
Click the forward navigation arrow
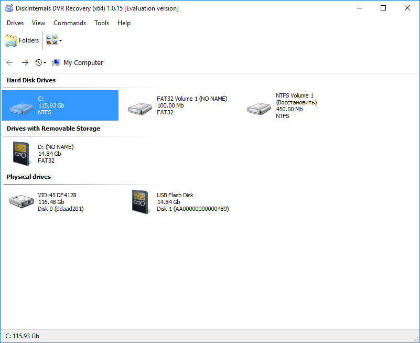tap(25, 62)
